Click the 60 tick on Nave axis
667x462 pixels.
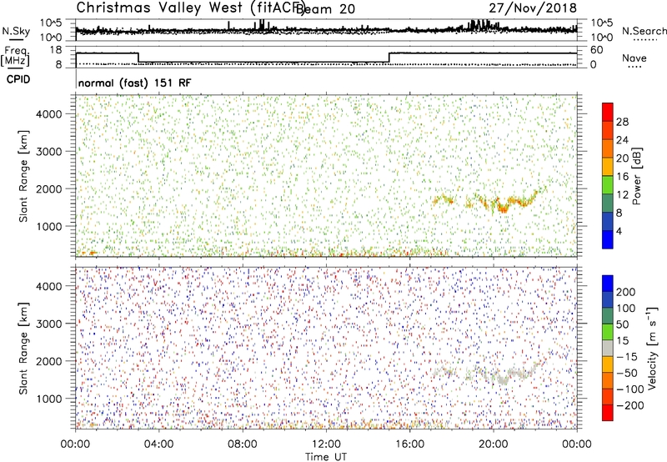click(597, 50)
